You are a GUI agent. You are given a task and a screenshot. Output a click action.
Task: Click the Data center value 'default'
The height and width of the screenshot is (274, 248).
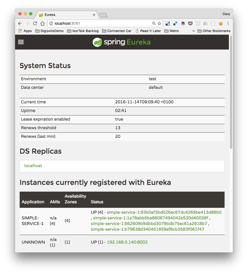156,87
